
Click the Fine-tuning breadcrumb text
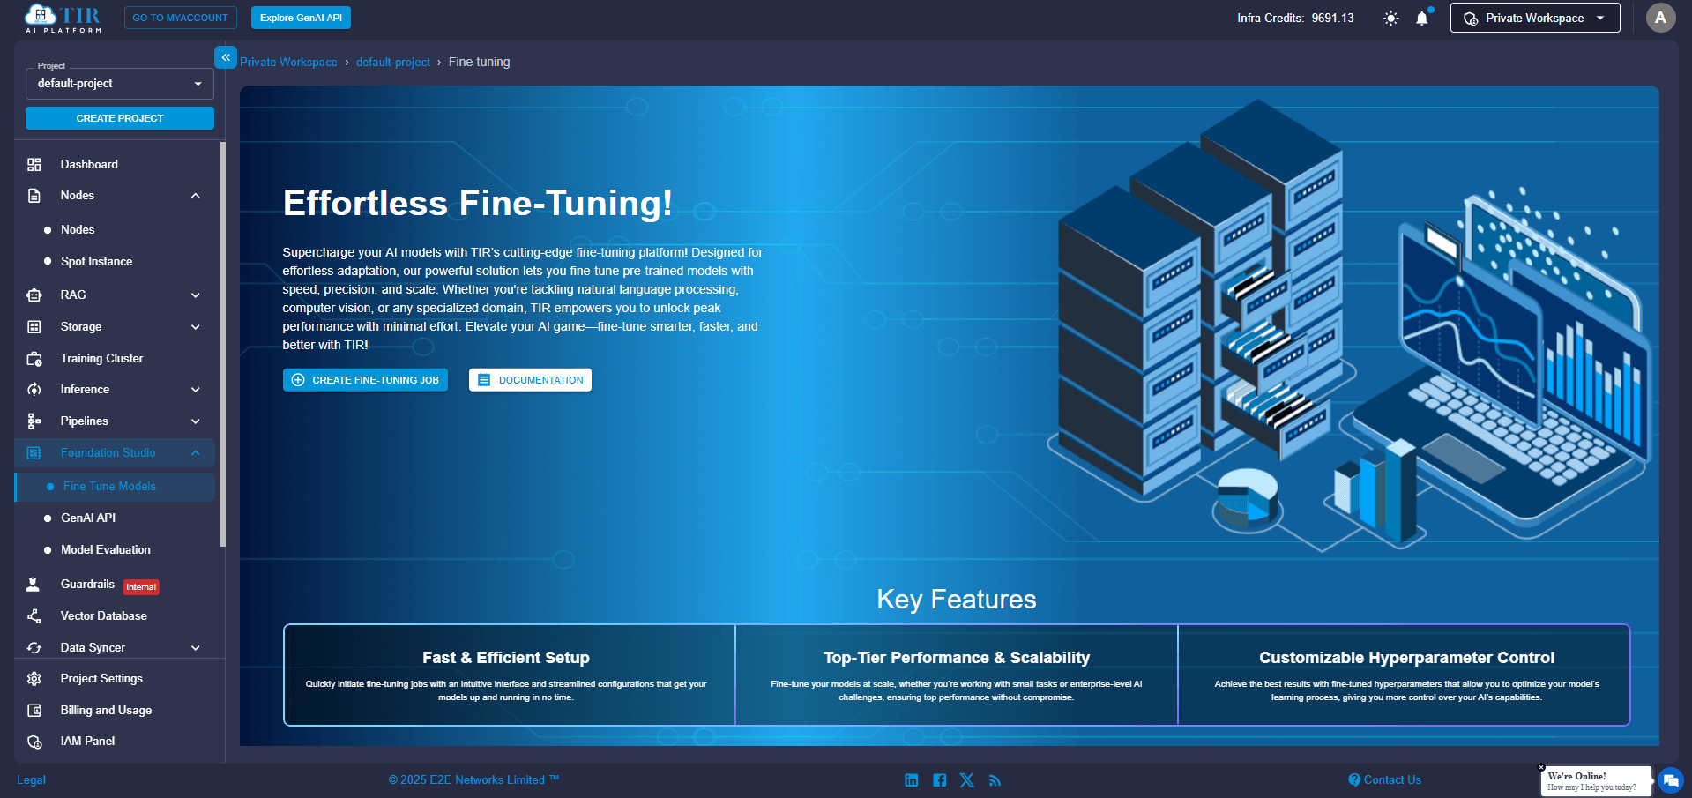point(479,63)
